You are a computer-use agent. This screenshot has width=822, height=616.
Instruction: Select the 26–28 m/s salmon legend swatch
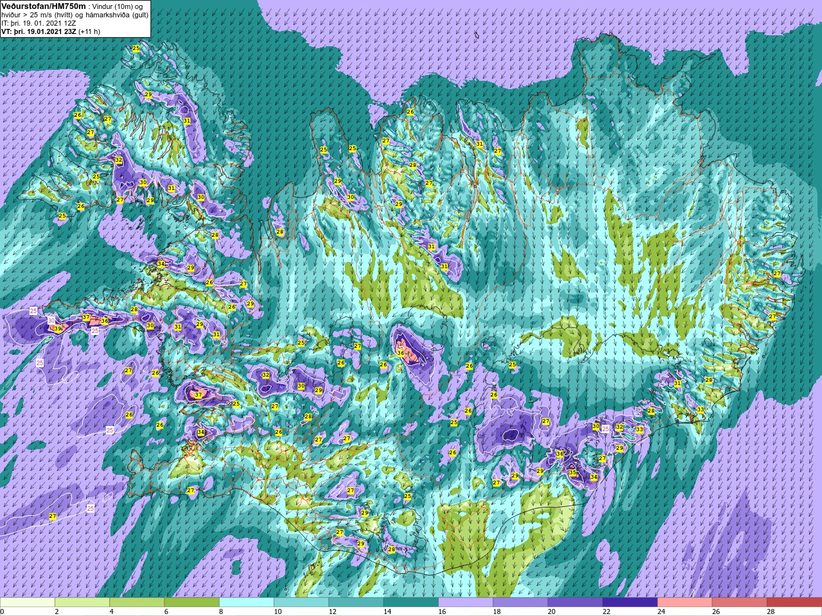[x=739, y=603]
